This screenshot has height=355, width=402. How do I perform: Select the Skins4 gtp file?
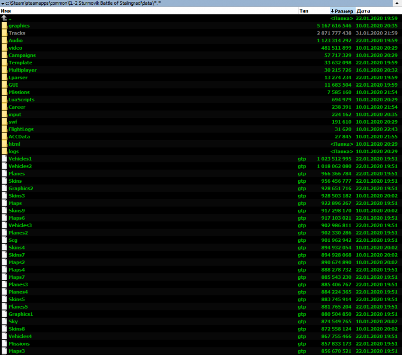(17, 248)
